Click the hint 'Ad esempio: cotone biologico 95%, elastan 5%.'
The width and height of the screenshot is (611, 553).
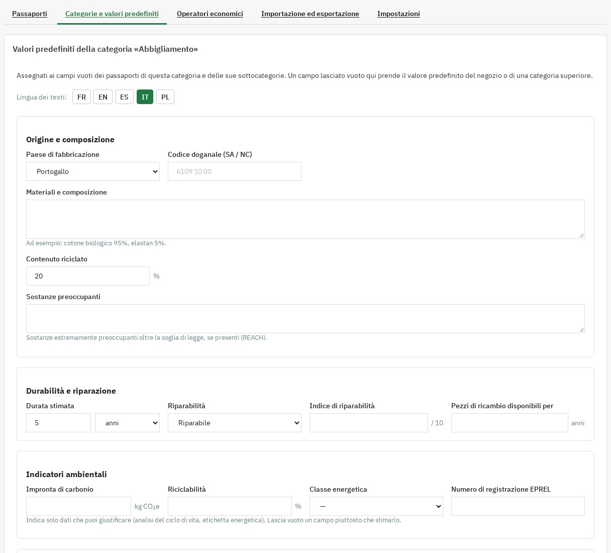click(96, 243)
